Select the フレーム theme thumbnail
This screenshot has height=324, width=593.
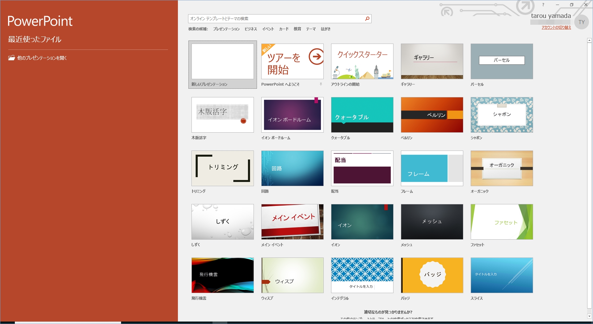click(x=432, y=168)
